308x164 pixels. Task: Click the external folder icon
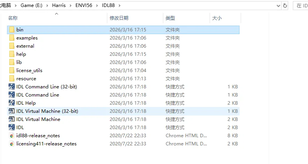(x=12, y=46)
